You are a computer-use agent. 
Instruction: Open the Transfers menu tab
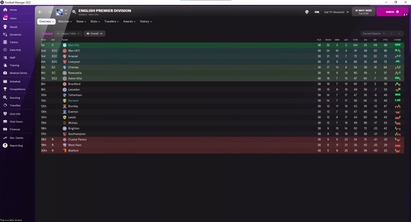click(x=111, y=21)
